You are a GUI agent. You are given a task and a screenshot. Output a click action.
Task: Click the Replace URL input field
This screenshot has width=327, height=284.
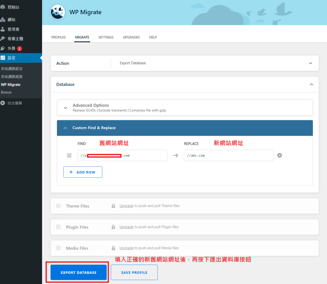229,156
